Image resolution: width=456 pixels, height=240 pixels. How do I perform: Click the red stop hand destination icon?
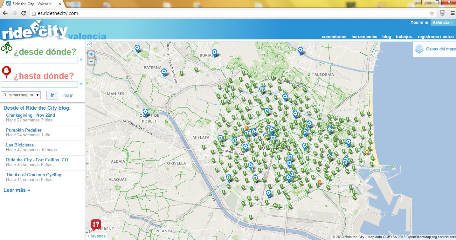tap(7, 72)
